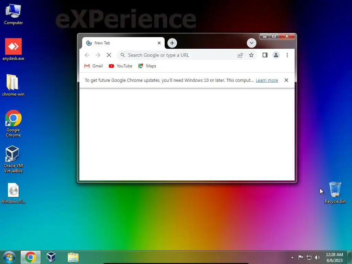Image resolution: width=352 pixels, height=264 pixels.
Task: Select the Google Chrome desktop shortcut
Action: [13, 123]
